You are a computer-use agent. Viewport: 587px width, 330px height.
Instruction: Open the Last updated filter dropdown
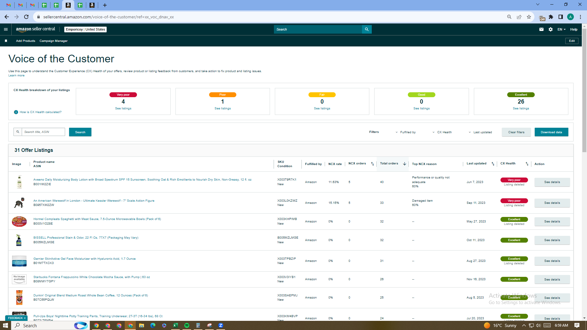480,132
